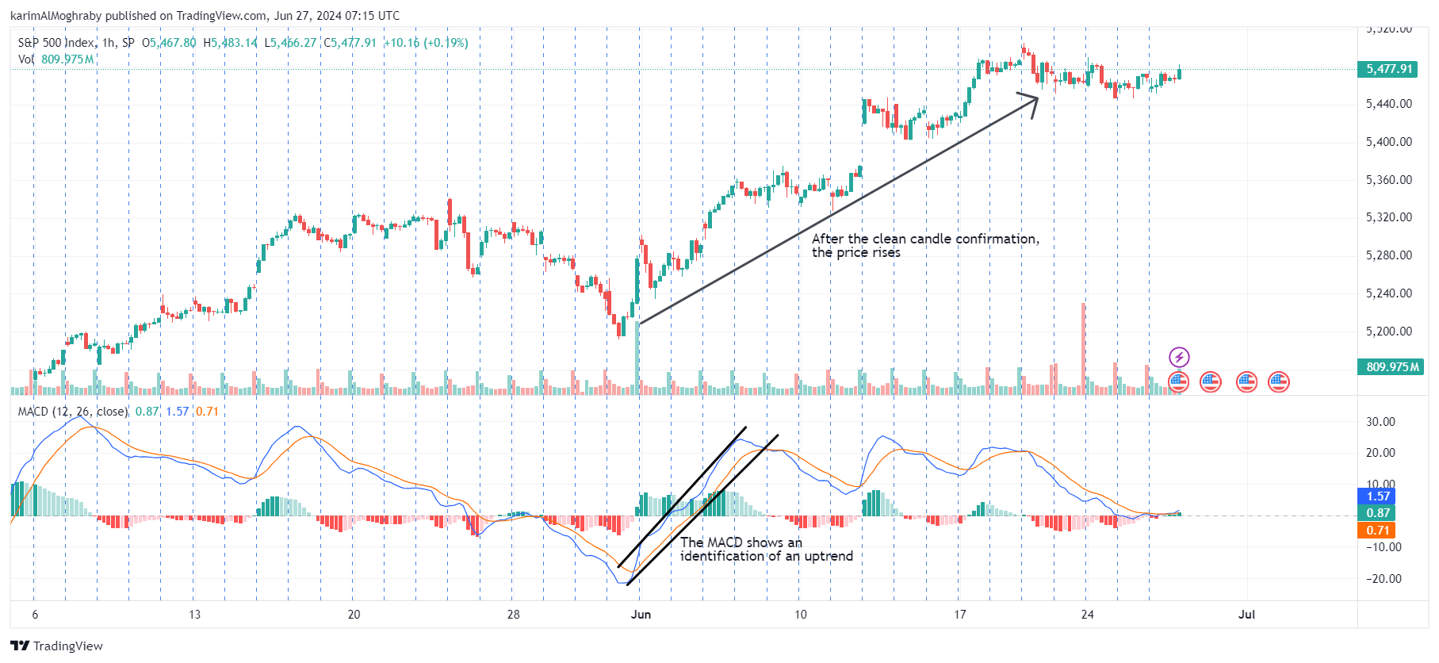Viewport: 1439px width, 663px height.
Task: Click the orange 0.71 signal tag on the axis
Action: [x=1377, y=531]
